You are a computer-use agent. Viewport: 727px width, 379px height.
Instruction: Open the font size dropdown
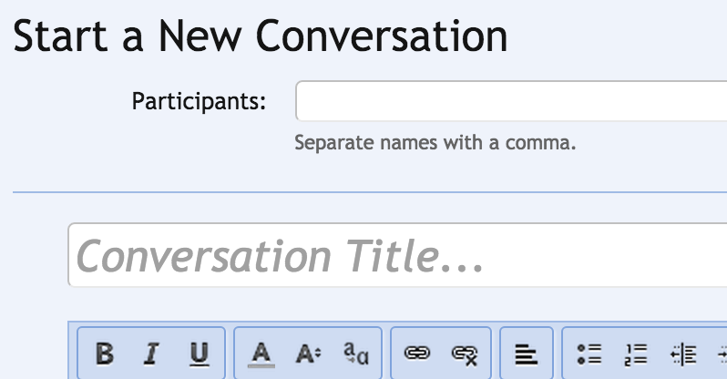point(307,353)
